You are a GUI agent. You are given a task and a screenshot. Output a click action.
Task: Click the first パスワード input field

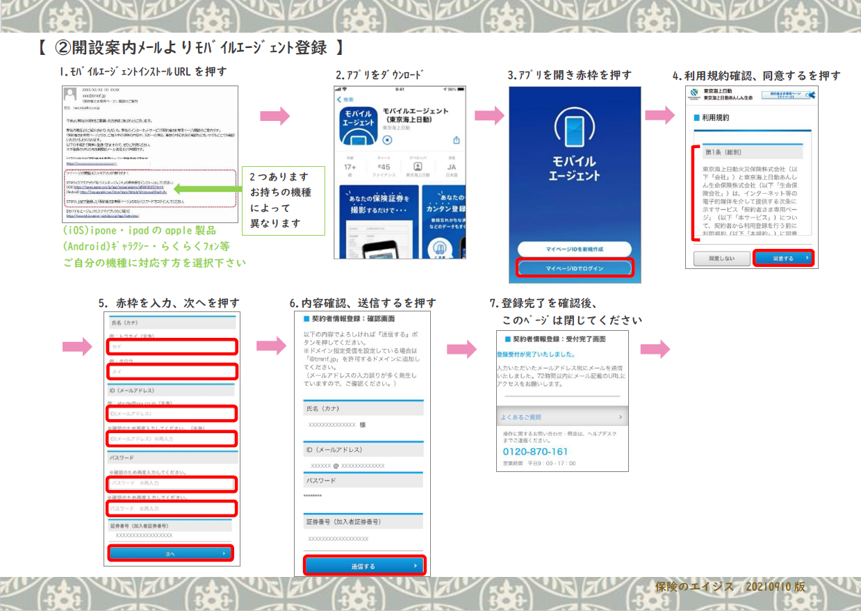click(172, 483)
